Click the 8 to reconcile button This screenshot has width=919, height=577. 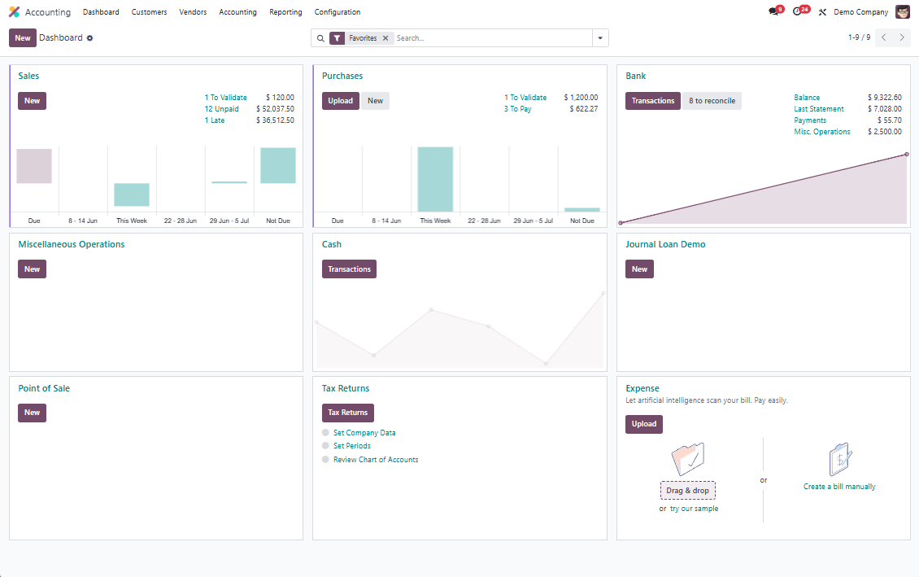pos(712,101)
